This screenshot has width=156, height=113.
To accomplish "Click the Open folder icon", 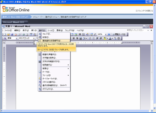I will [9, 34].
